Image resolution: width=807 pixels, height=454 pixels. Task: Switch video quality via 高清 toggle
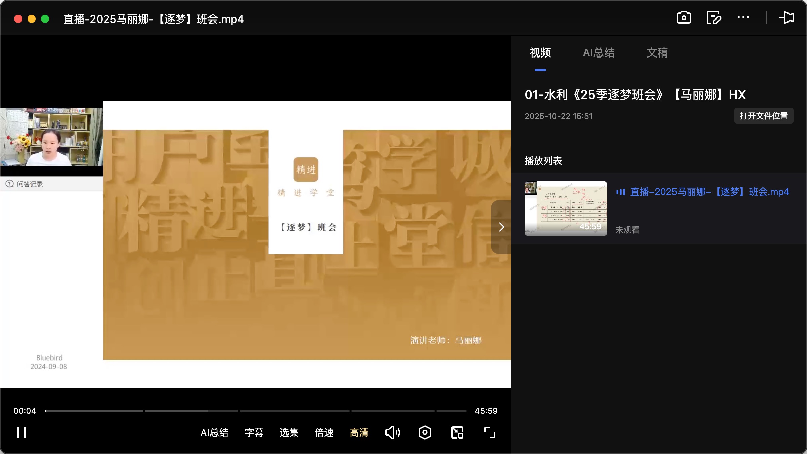click(x=359, y=432)
